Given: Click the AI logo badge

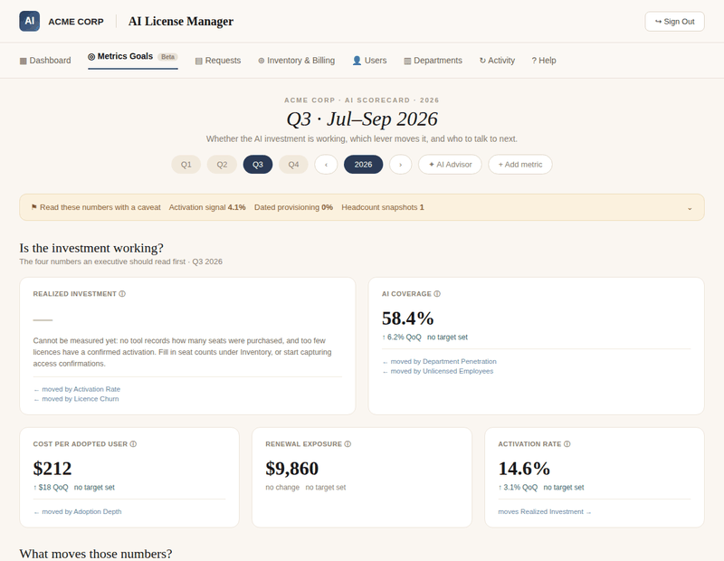Looking at the screenshot, I should (x=30, y=21).
